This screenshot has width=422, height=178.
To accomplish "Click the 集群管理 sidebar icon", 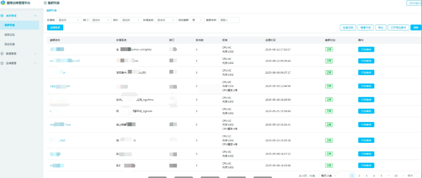I will [x=2, y=16].
